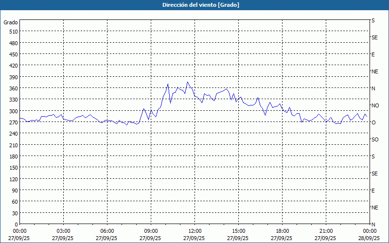Select the 15:00 time marker
389x243 pixels.
tap(238, 231)
